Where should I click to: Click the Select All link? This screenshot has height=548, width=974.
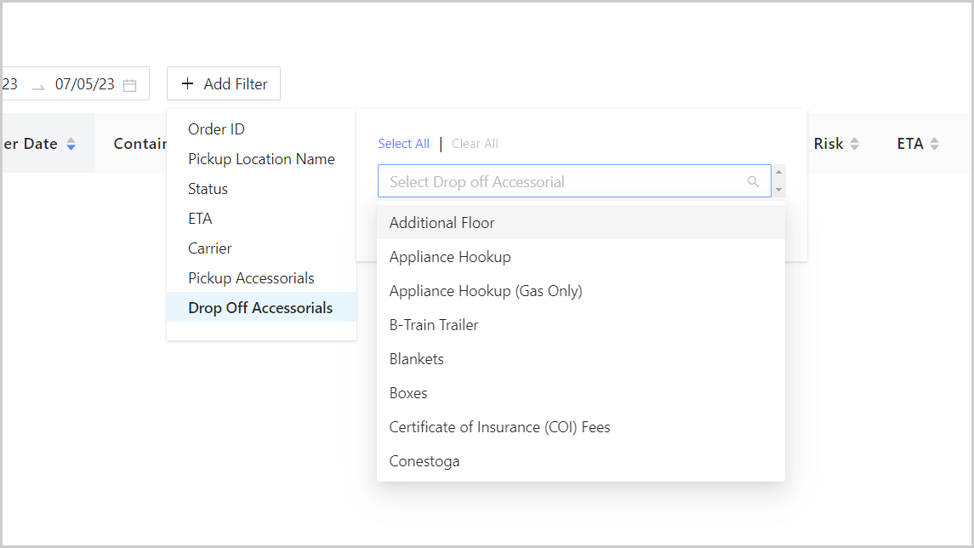pyautogui.click(x=403, y=144)
